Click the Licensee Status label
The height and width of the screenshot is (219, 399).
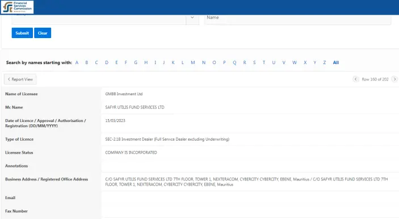point(19,153)
